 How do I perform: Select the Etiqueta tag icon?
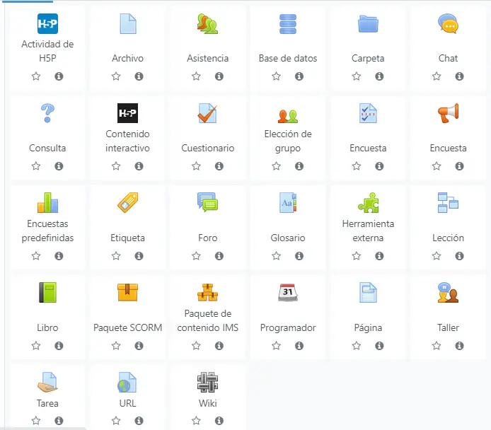[x=128, y=203]
